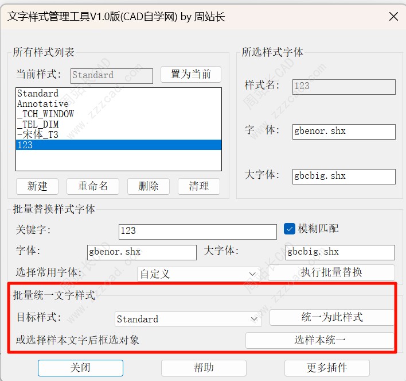Click 执行批量替换 button
Screen dimensions: 406x381
pyautogui.click(x=331, y=272)
